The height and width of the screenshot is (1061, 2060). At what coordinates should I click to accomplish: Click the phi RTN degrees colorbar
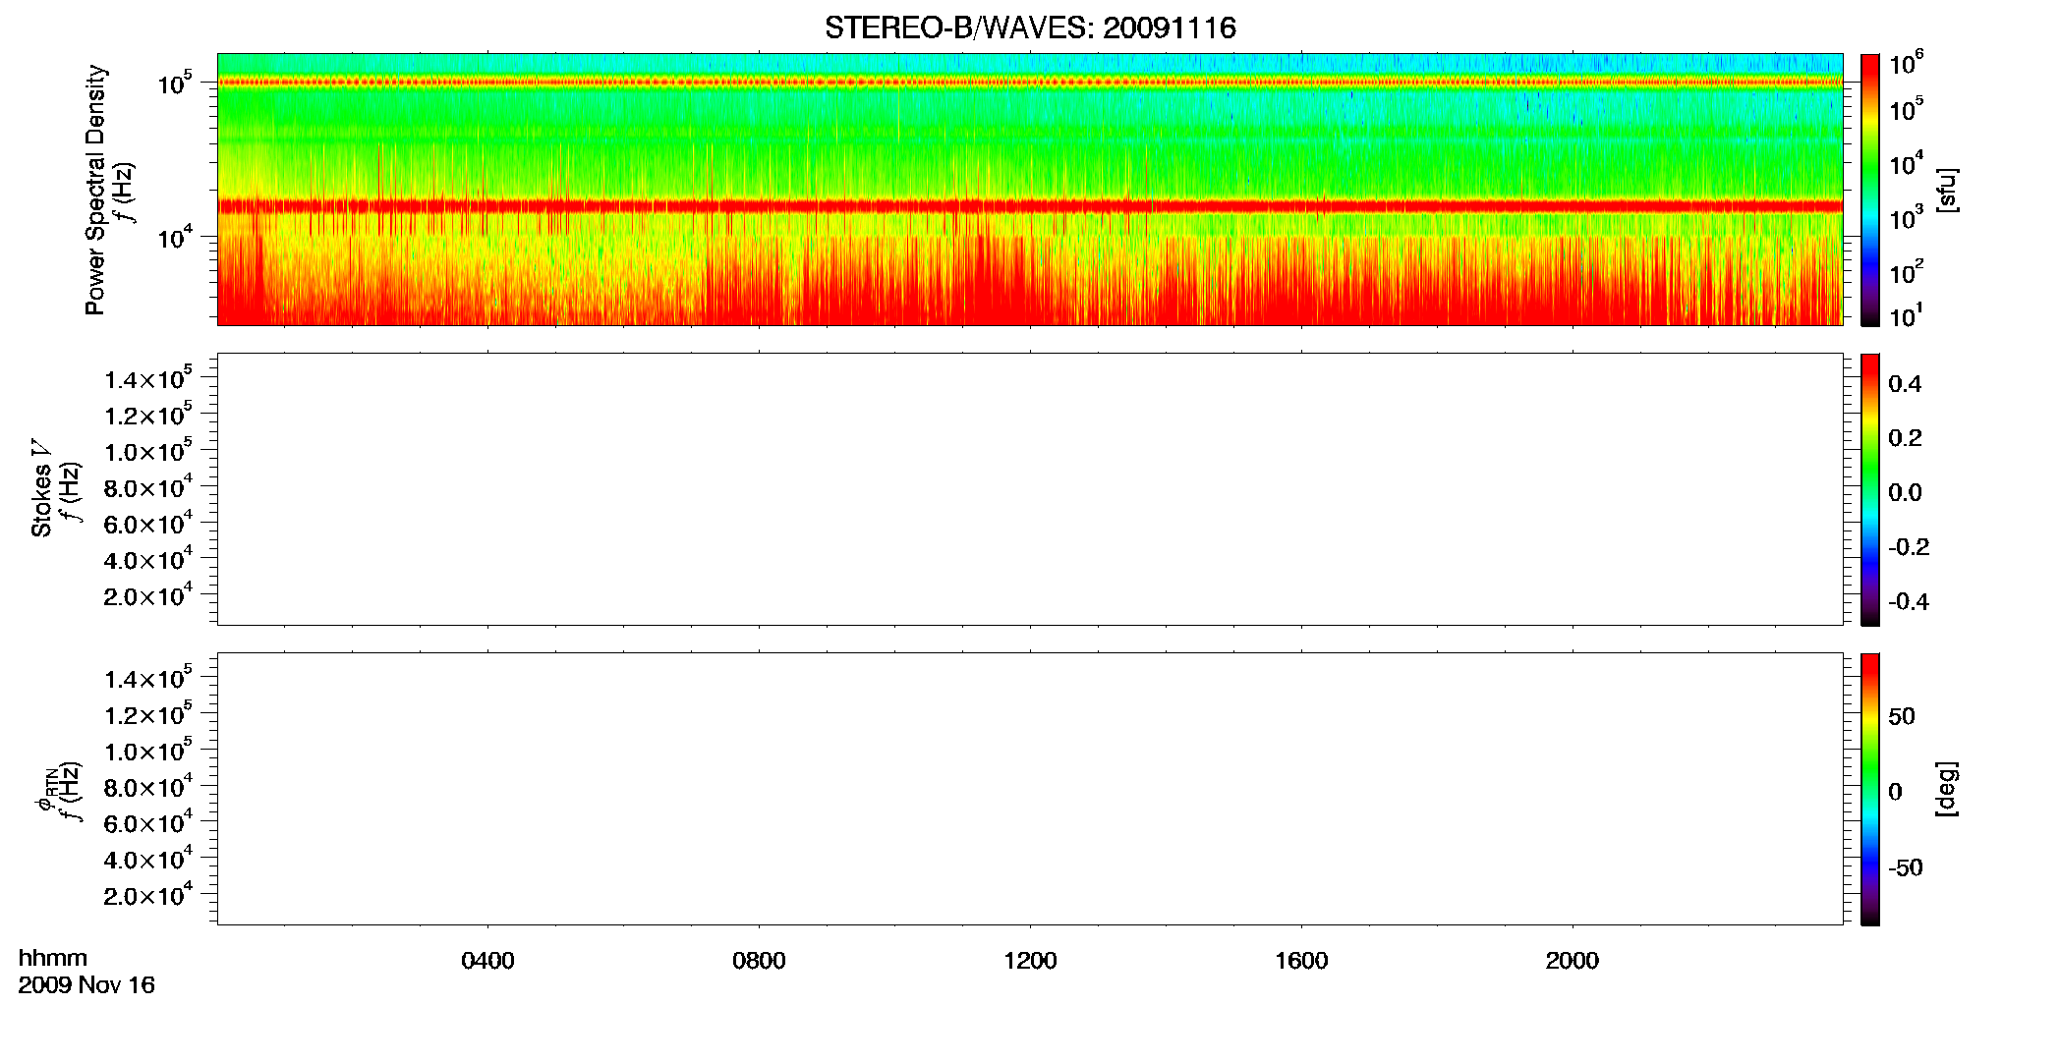[1869, 789]
